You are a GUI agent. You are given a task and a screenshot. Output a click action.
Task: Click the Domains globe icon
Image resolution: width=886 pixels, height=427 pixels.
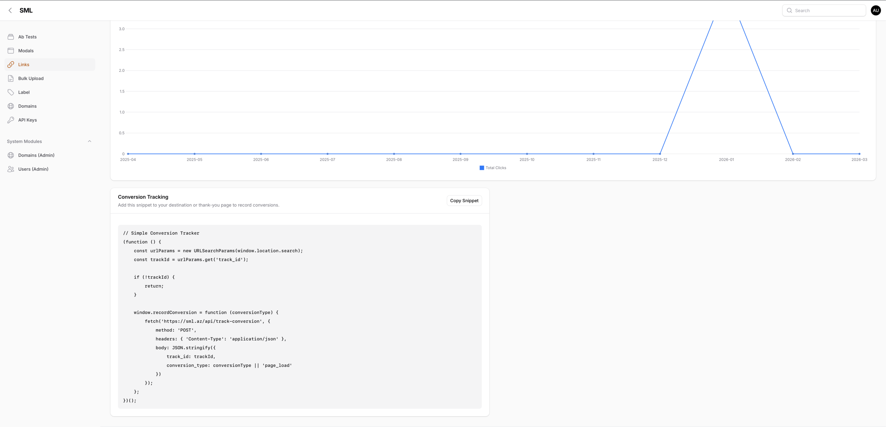point(11,106)
